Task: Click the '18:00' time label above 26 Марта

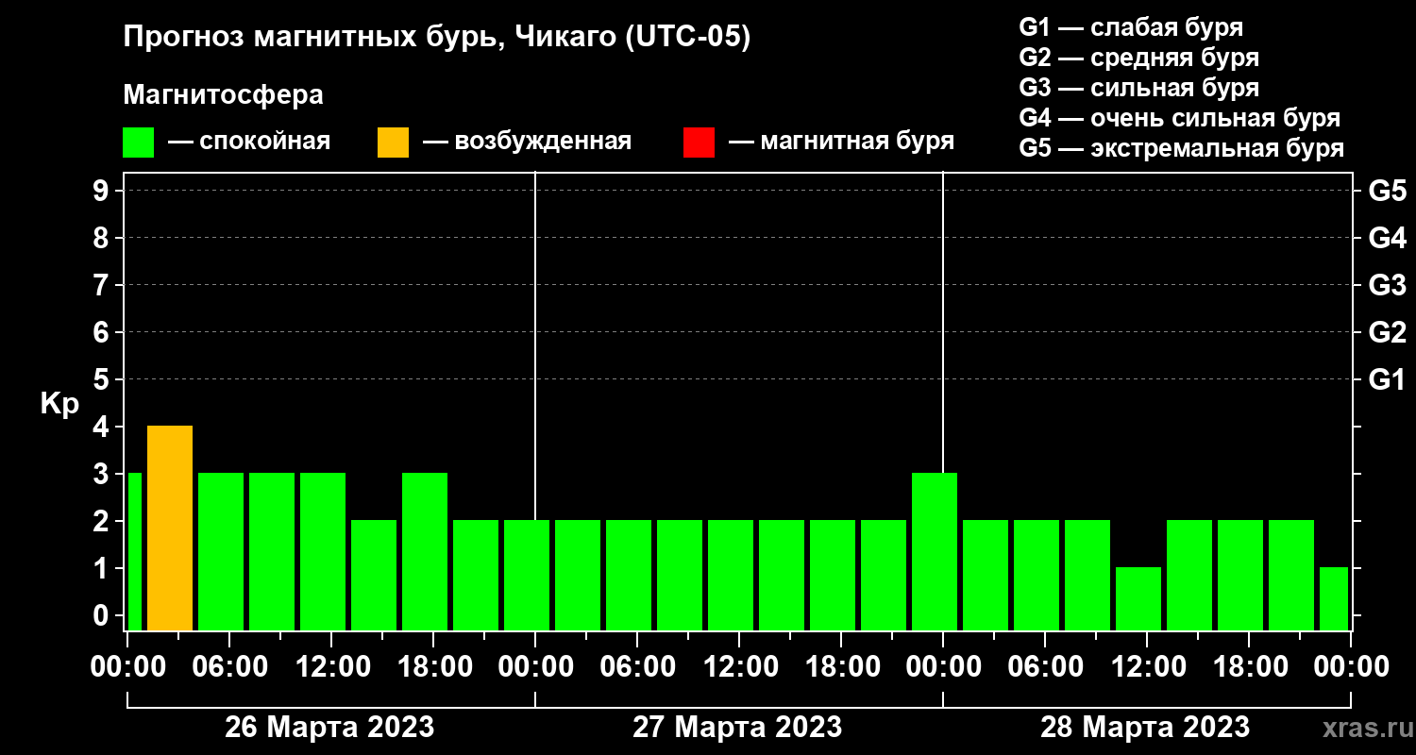Action: (433, 666)
